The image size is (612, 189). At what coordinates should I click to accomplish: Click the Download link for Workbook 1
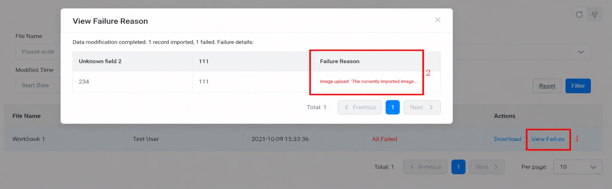tap(507, 139)
